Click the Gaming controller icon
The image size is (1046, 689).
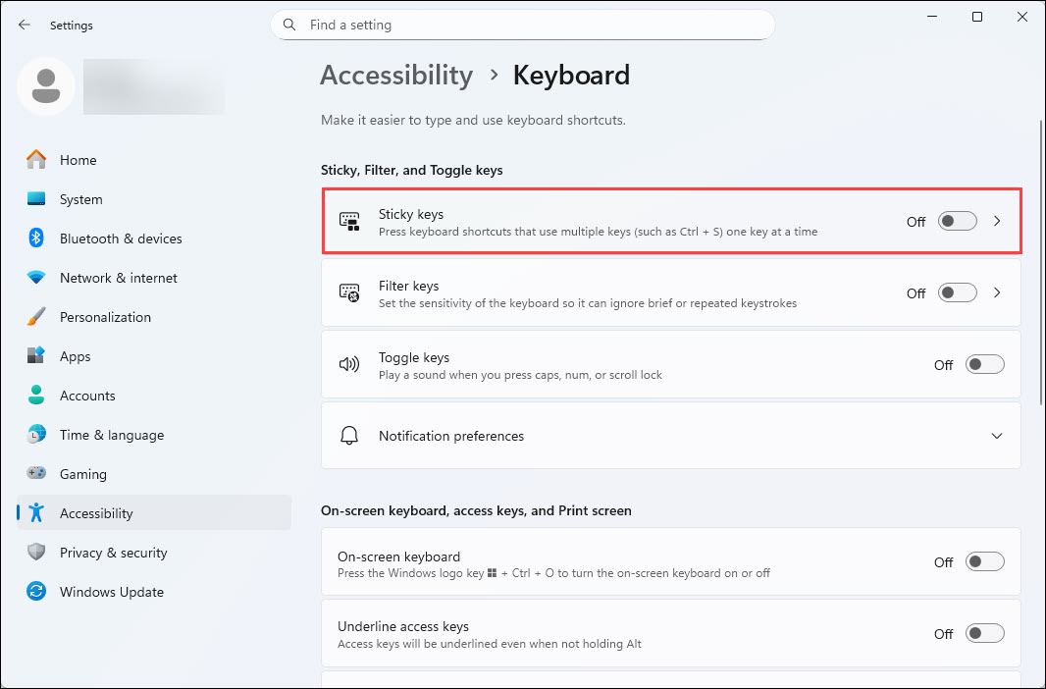coord(36,474)
